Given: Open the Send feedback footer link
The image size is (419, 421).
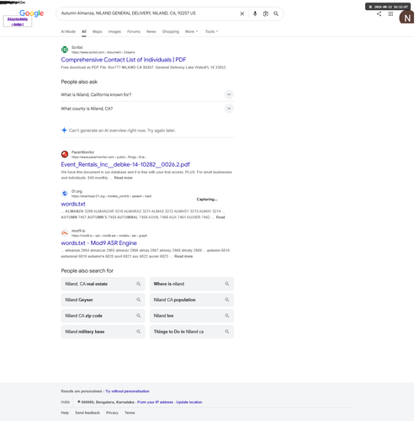Looking at the screenshot, I should click(88, 413).
